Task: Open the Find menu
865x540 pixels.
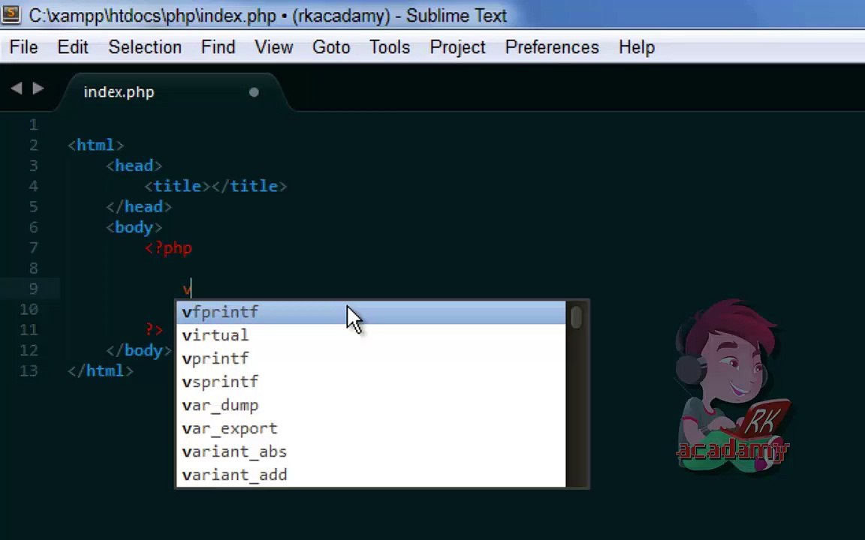Action: pyautogui.click(x=218, y=47)
